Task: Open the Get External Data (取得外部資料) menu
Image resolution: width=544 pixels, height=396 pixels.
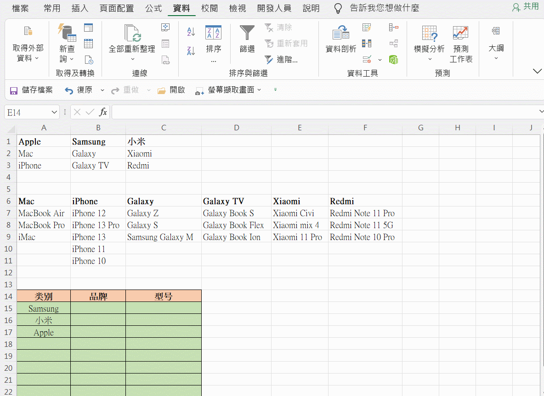Action: 28,43
